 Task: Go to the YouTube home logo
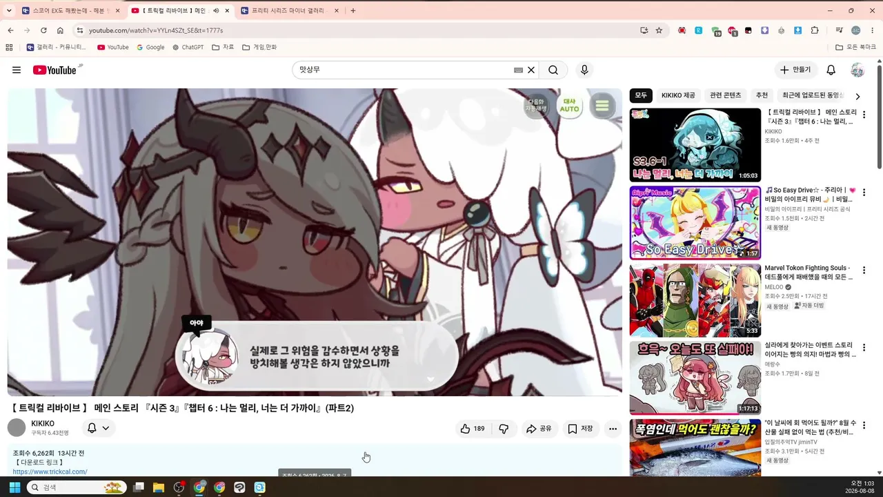coord(54,70)
